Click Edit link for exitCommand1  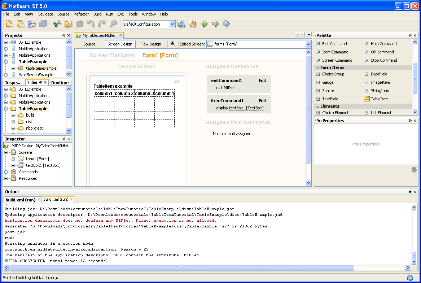tap(262, 80)
